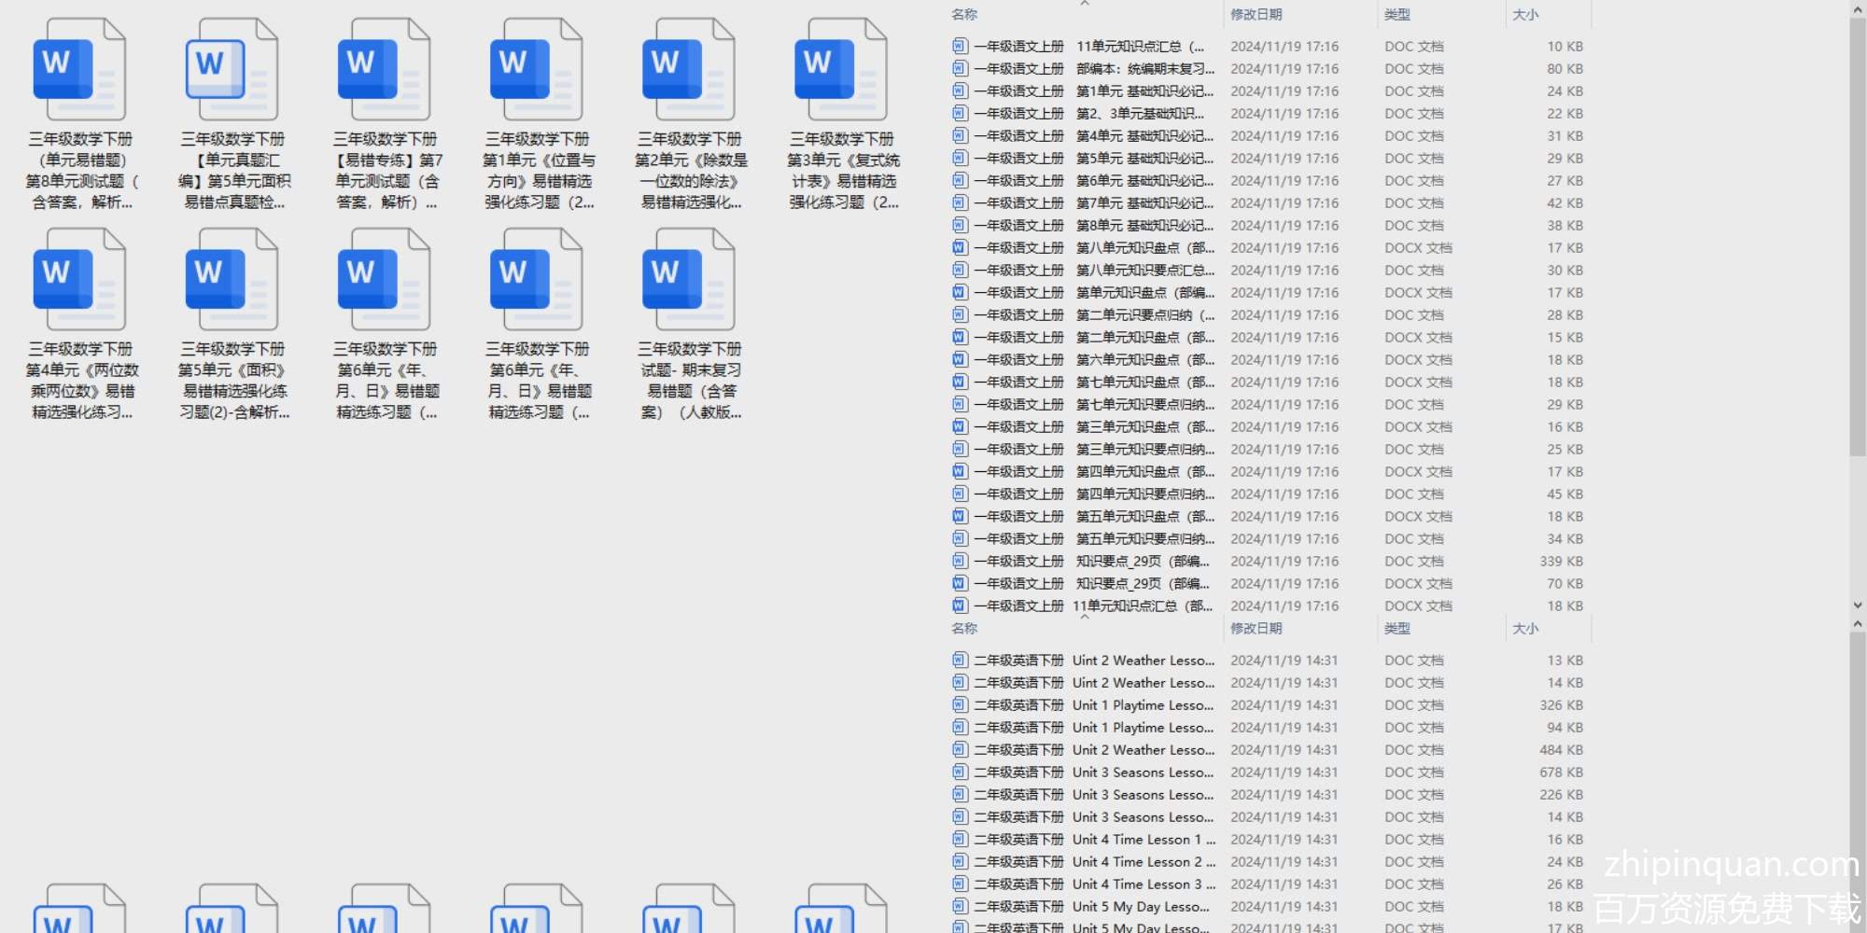Click the 【易错专练】第7单元测试题 Word icon
Screen dimensions: 1867x933
[384, 70]
